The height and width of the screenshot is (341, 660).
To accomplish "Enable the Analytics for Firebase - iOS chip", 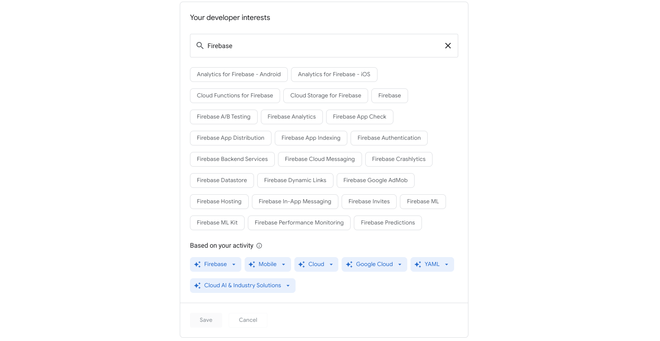I will [x=333, y=75].
